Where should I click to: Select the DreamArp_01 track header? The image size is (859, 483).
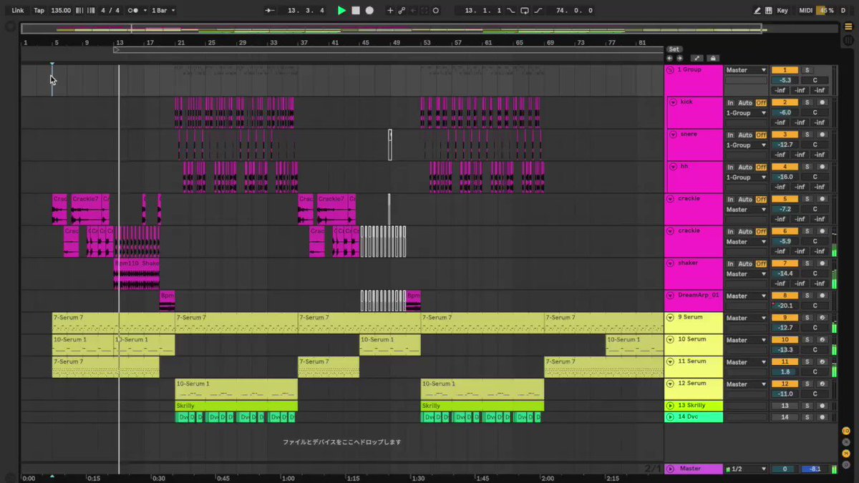click(x=693, y=301)
